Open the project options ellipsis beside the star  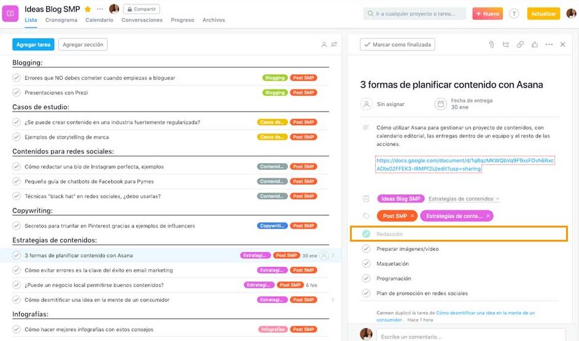click(x=100, y=9)
